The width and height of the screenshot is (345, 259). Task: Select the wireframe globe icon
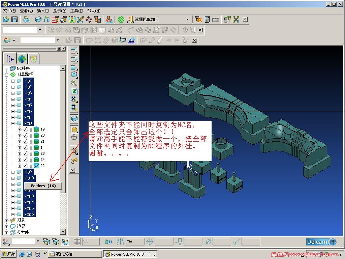click(x=74, y=137)
